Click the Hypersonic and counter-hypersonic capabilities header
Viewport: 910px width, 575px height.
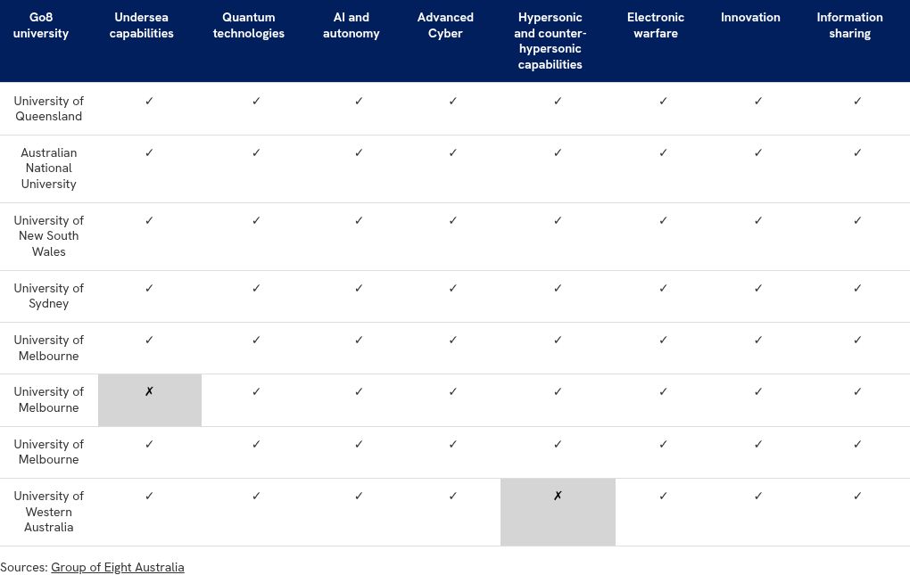point(550,41)
